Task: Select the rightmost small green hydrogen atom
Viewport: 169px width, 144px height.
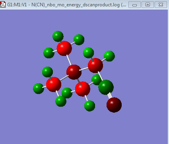Action: coord(109,56)
